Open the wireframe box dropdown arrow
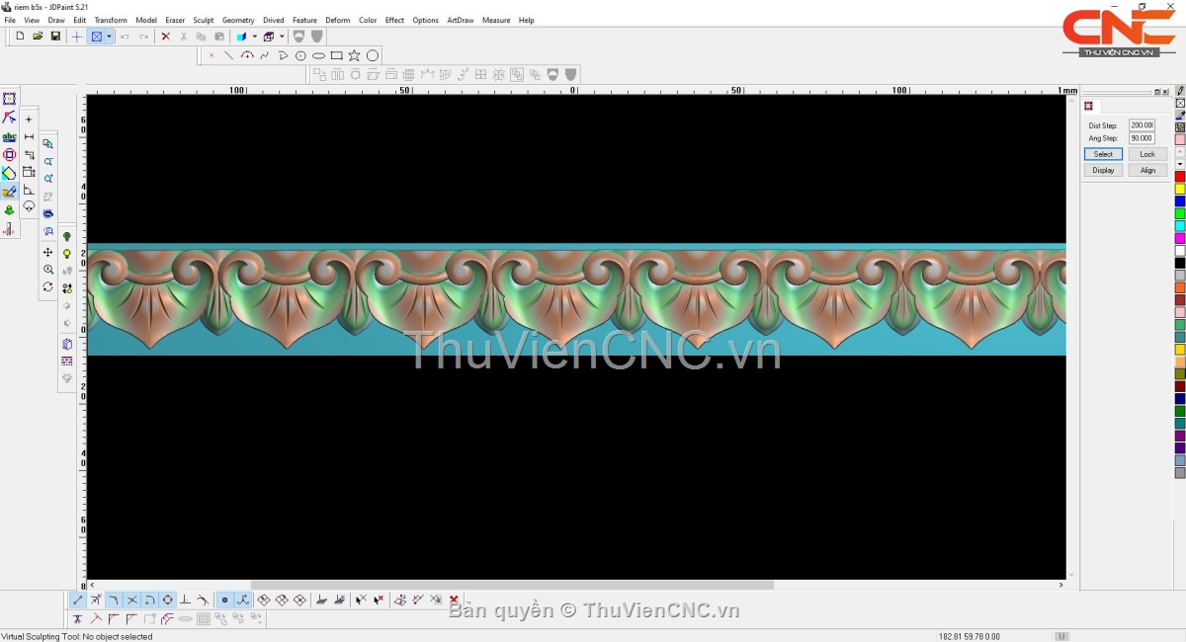This screenshot has width=1186, height=642. pos(281,37)
